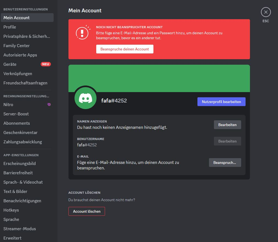This screenshot has width=278, height=242.
Task: Click 'Du brauchst deinen Account nicht mehr?' text
Action: pos(101,200)
